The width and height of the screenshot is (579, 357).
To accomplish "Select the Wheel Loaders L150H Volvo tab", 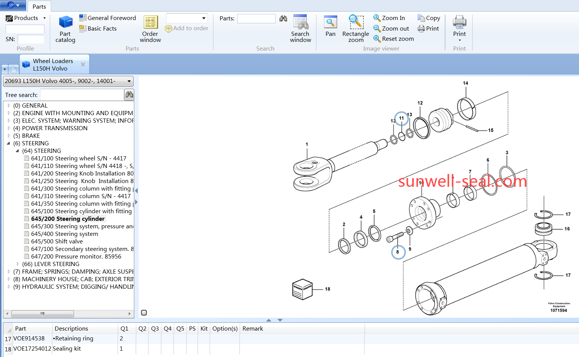I will (53, 65).
